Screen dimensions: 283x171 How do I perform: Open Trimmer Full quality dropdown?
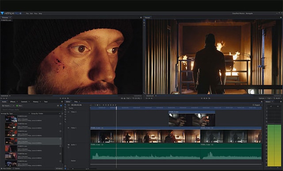[x=129, y=98]
